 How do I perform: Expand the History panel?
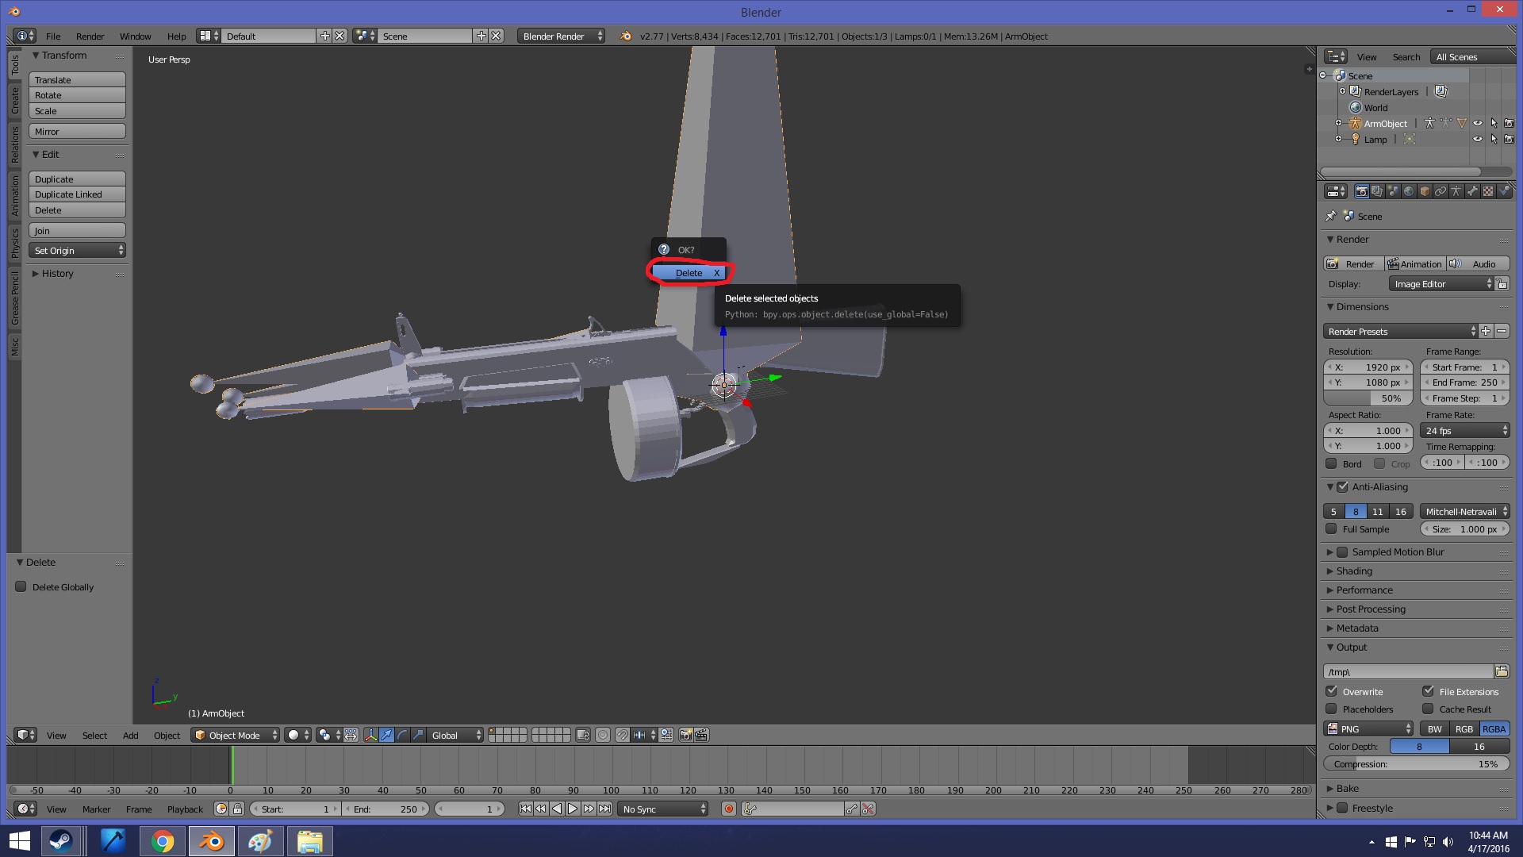pos(56,273)
